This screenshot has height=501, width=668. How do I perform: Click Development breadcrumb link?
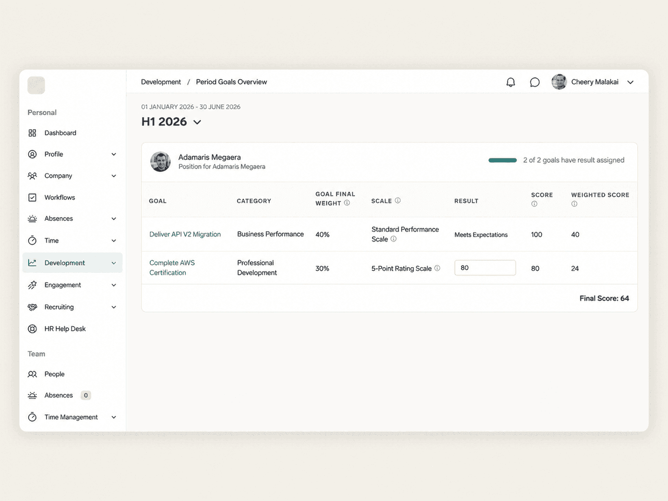click(161, 82)
